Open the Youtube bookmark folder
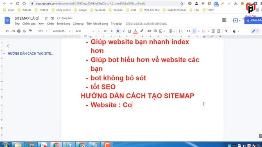 116,10
